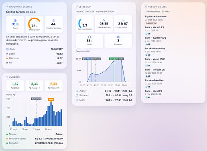The height and width of the screenshot is (151, 207).
Task: Click the moon icon beside Cette nuit heading
Action: (77, 6)
